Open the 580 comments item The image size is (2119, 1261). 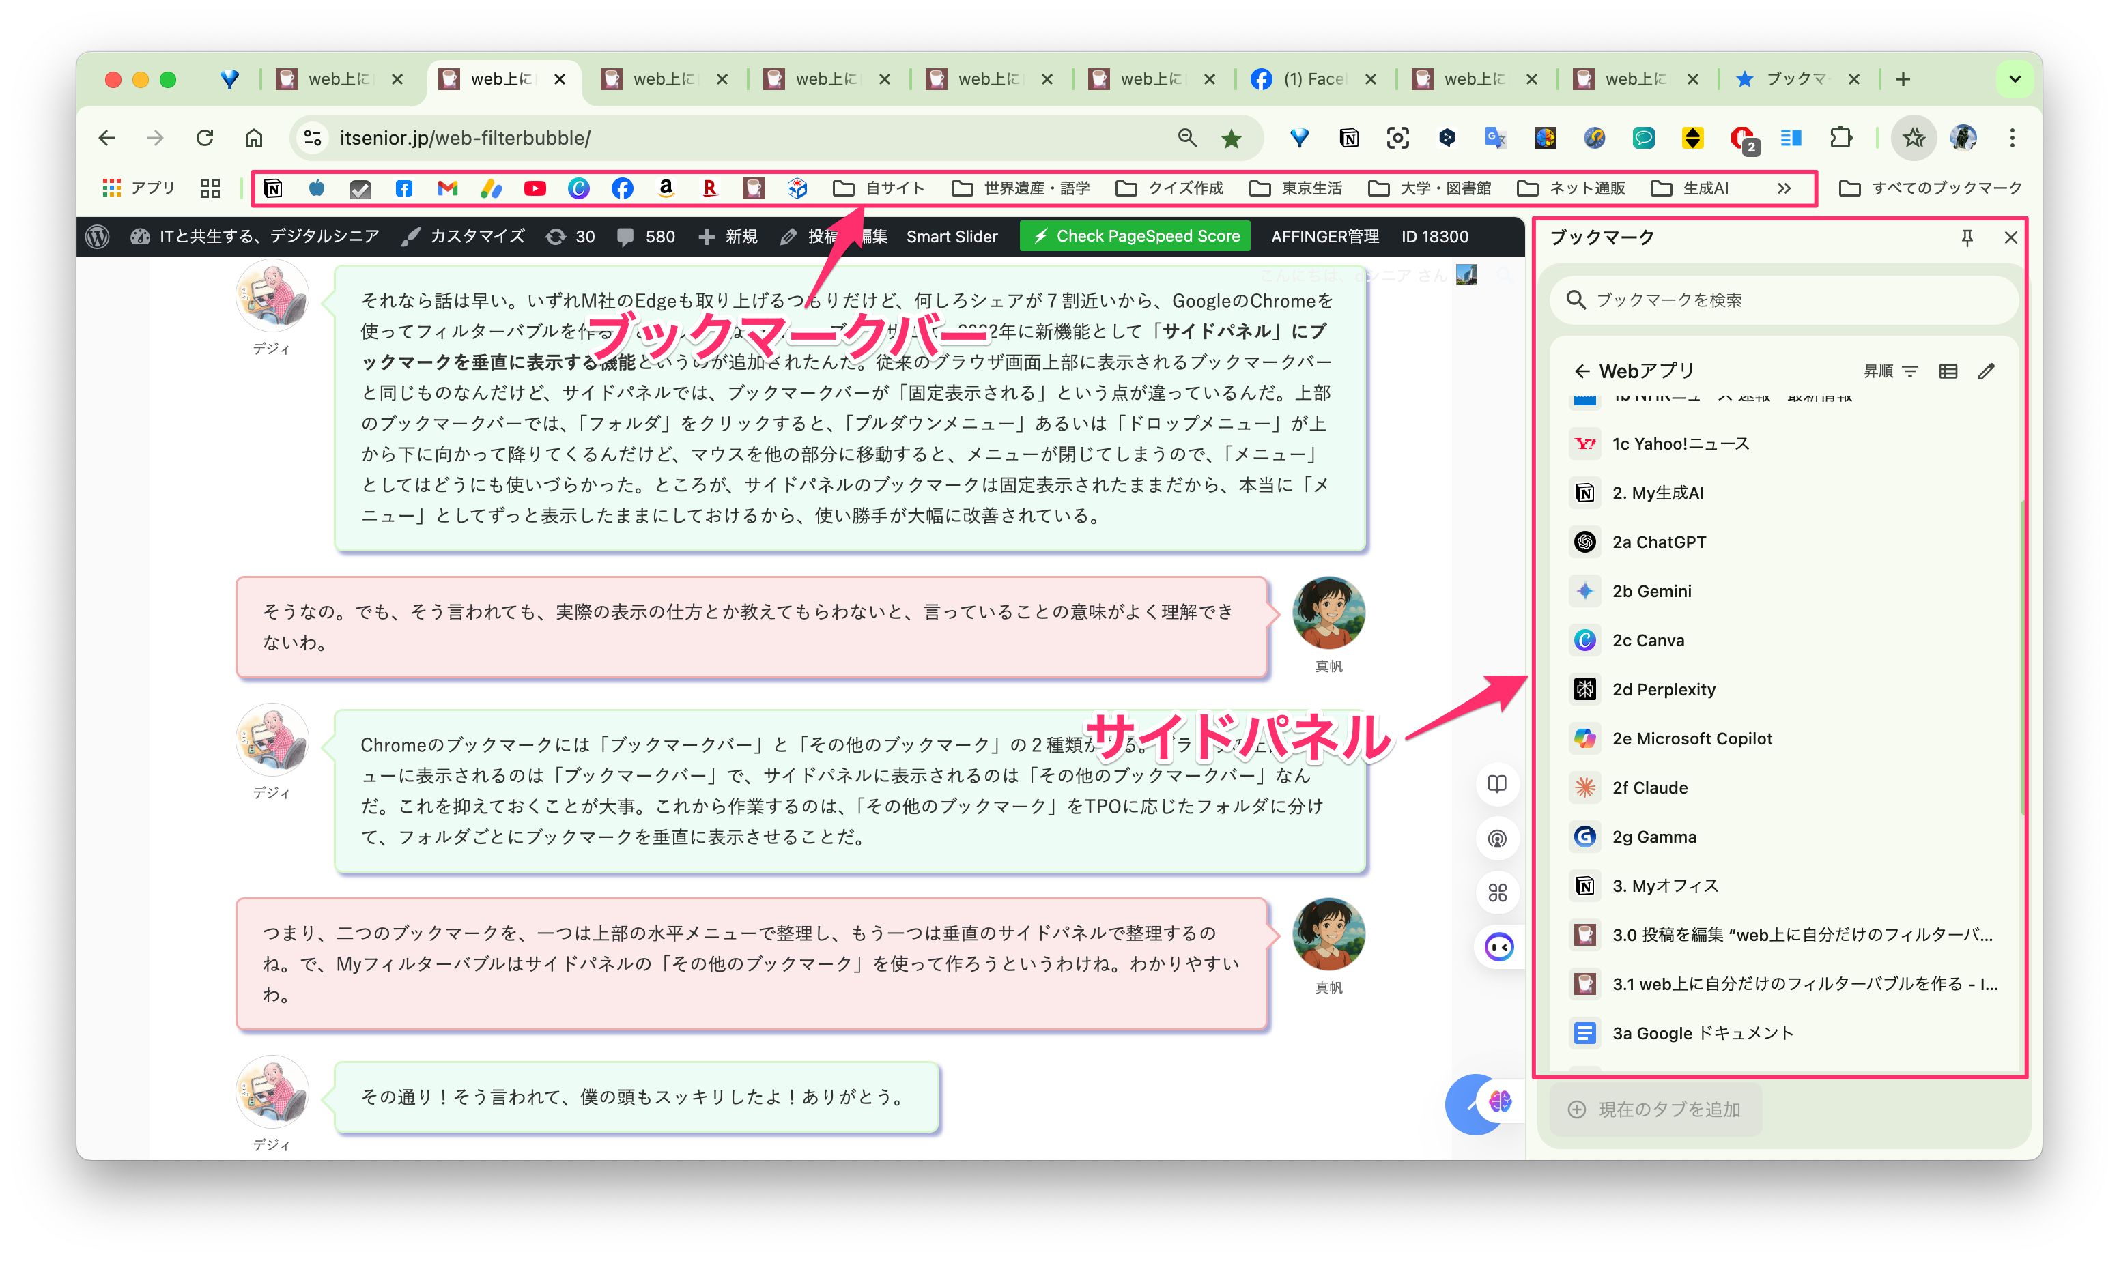[646, 236]
